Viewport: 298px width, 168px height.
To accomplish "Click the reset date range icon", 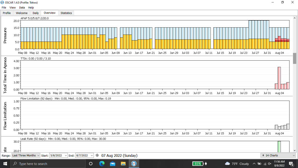I will click(97, 155).
